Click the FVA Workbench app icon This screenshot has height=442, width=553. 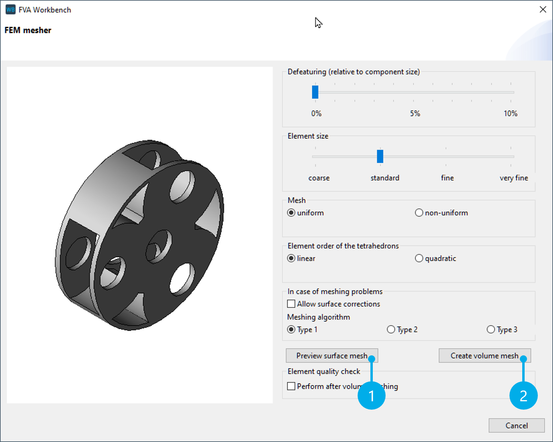10,10
